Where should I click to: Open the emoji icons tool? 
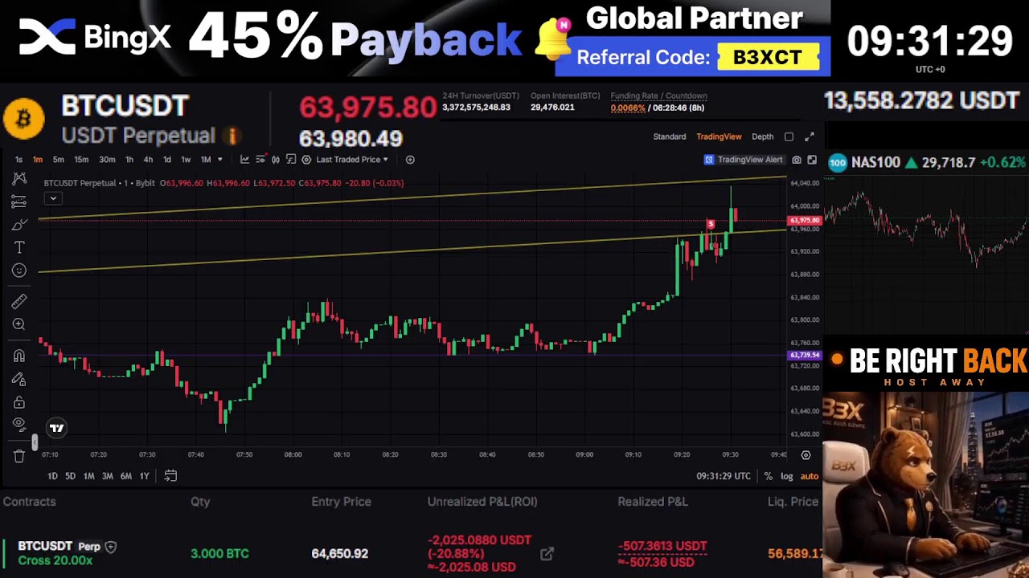19,271
